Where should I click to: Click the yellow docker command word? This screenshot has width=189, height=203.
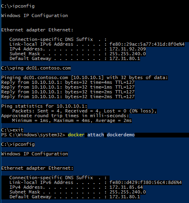coord(76,135)
